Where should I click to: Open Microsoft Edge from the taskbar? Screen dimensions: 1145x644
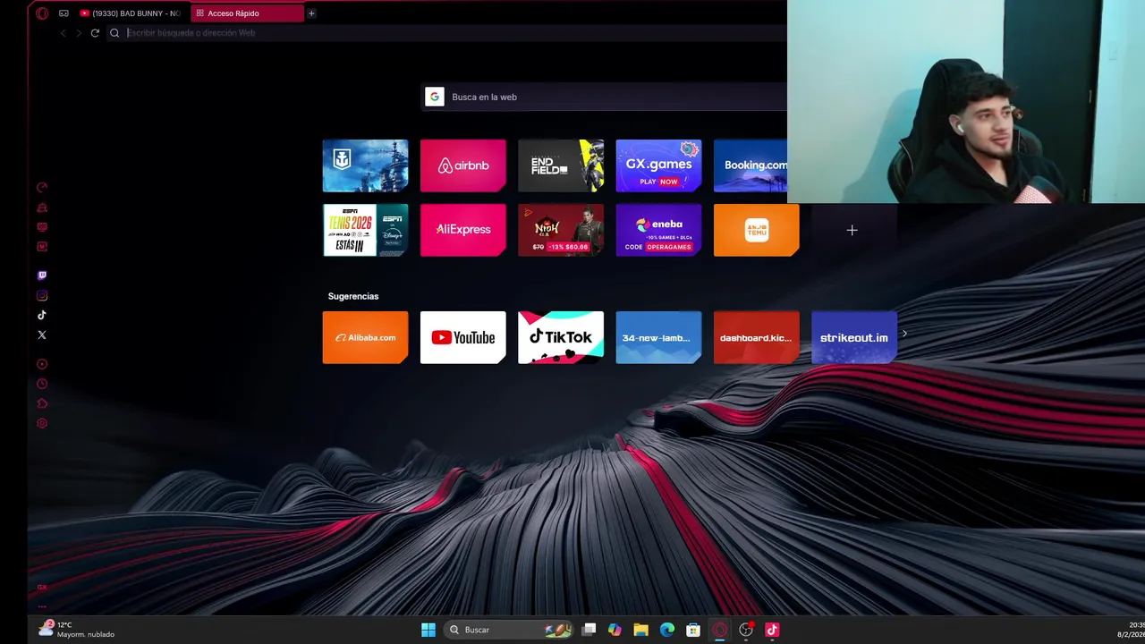click(x=667, y=630)
